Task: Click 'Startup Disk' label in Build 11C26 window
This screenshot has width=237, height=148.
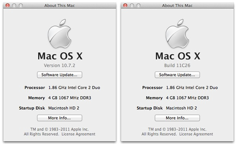Action: [150, 108]
